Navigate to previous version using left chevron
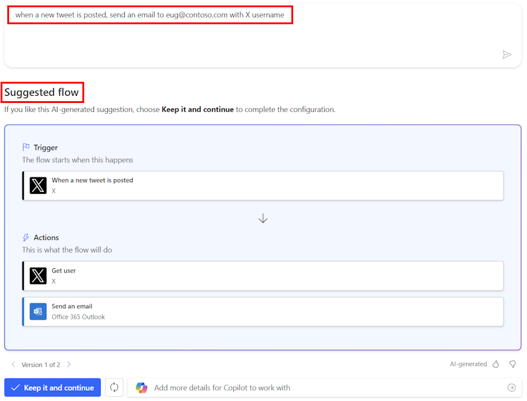Image resolution: width=527 pixels, height=401 pixels. [13, 365]
